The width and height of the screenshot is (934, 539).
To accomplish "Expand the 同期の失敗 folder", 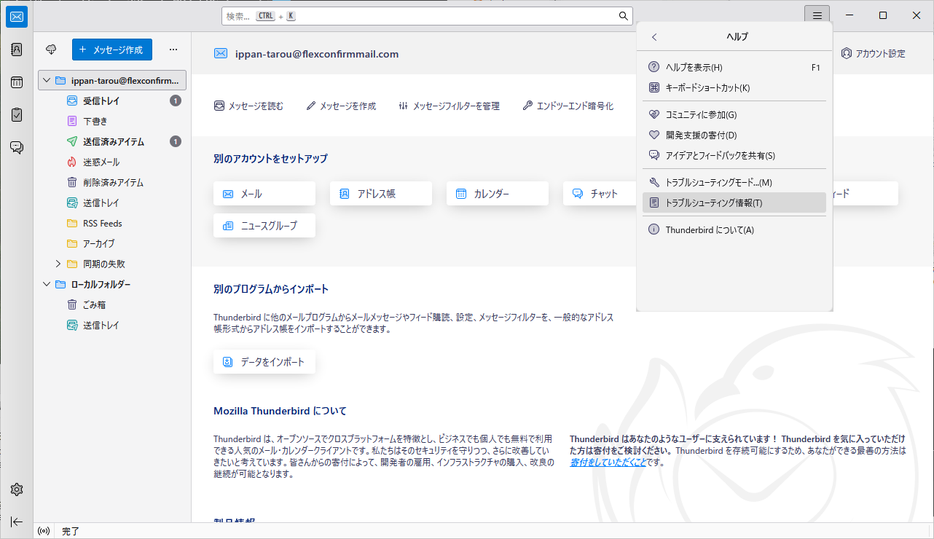I will (58, 264).
